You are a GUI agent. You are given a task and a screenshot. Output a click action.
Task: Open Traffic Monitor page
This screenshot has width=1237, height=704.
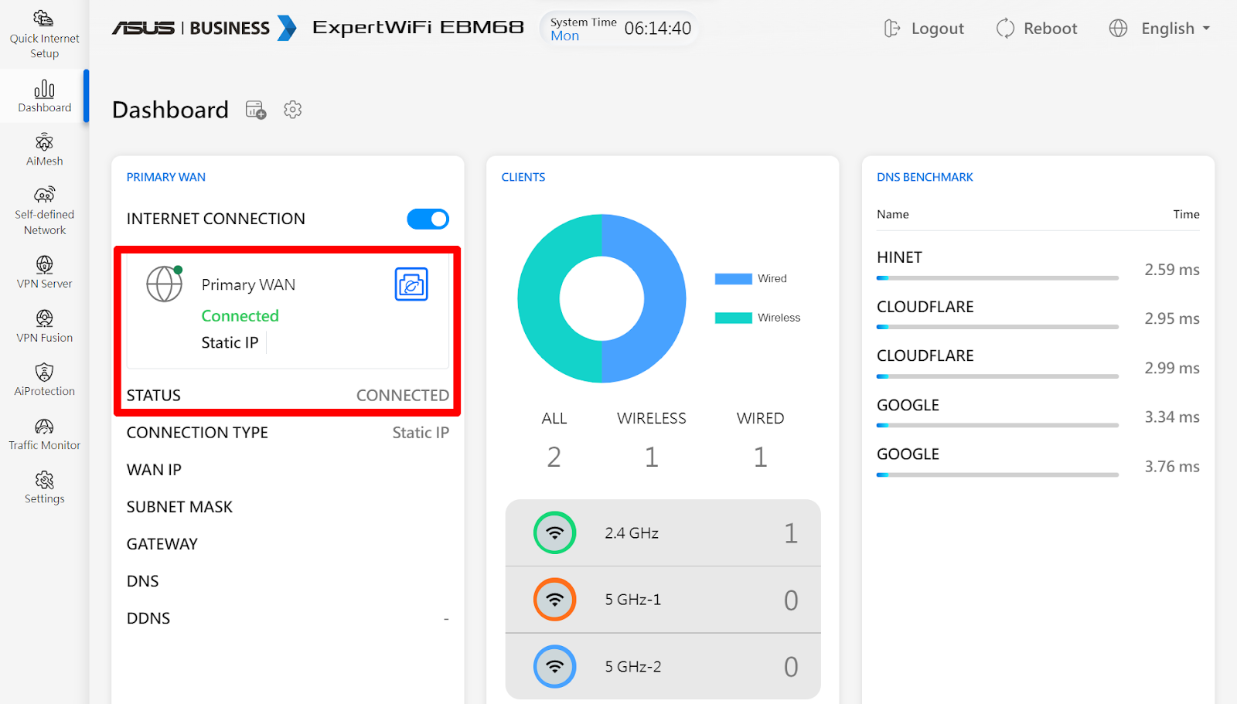pyautogui.click(x=44, y=434)
